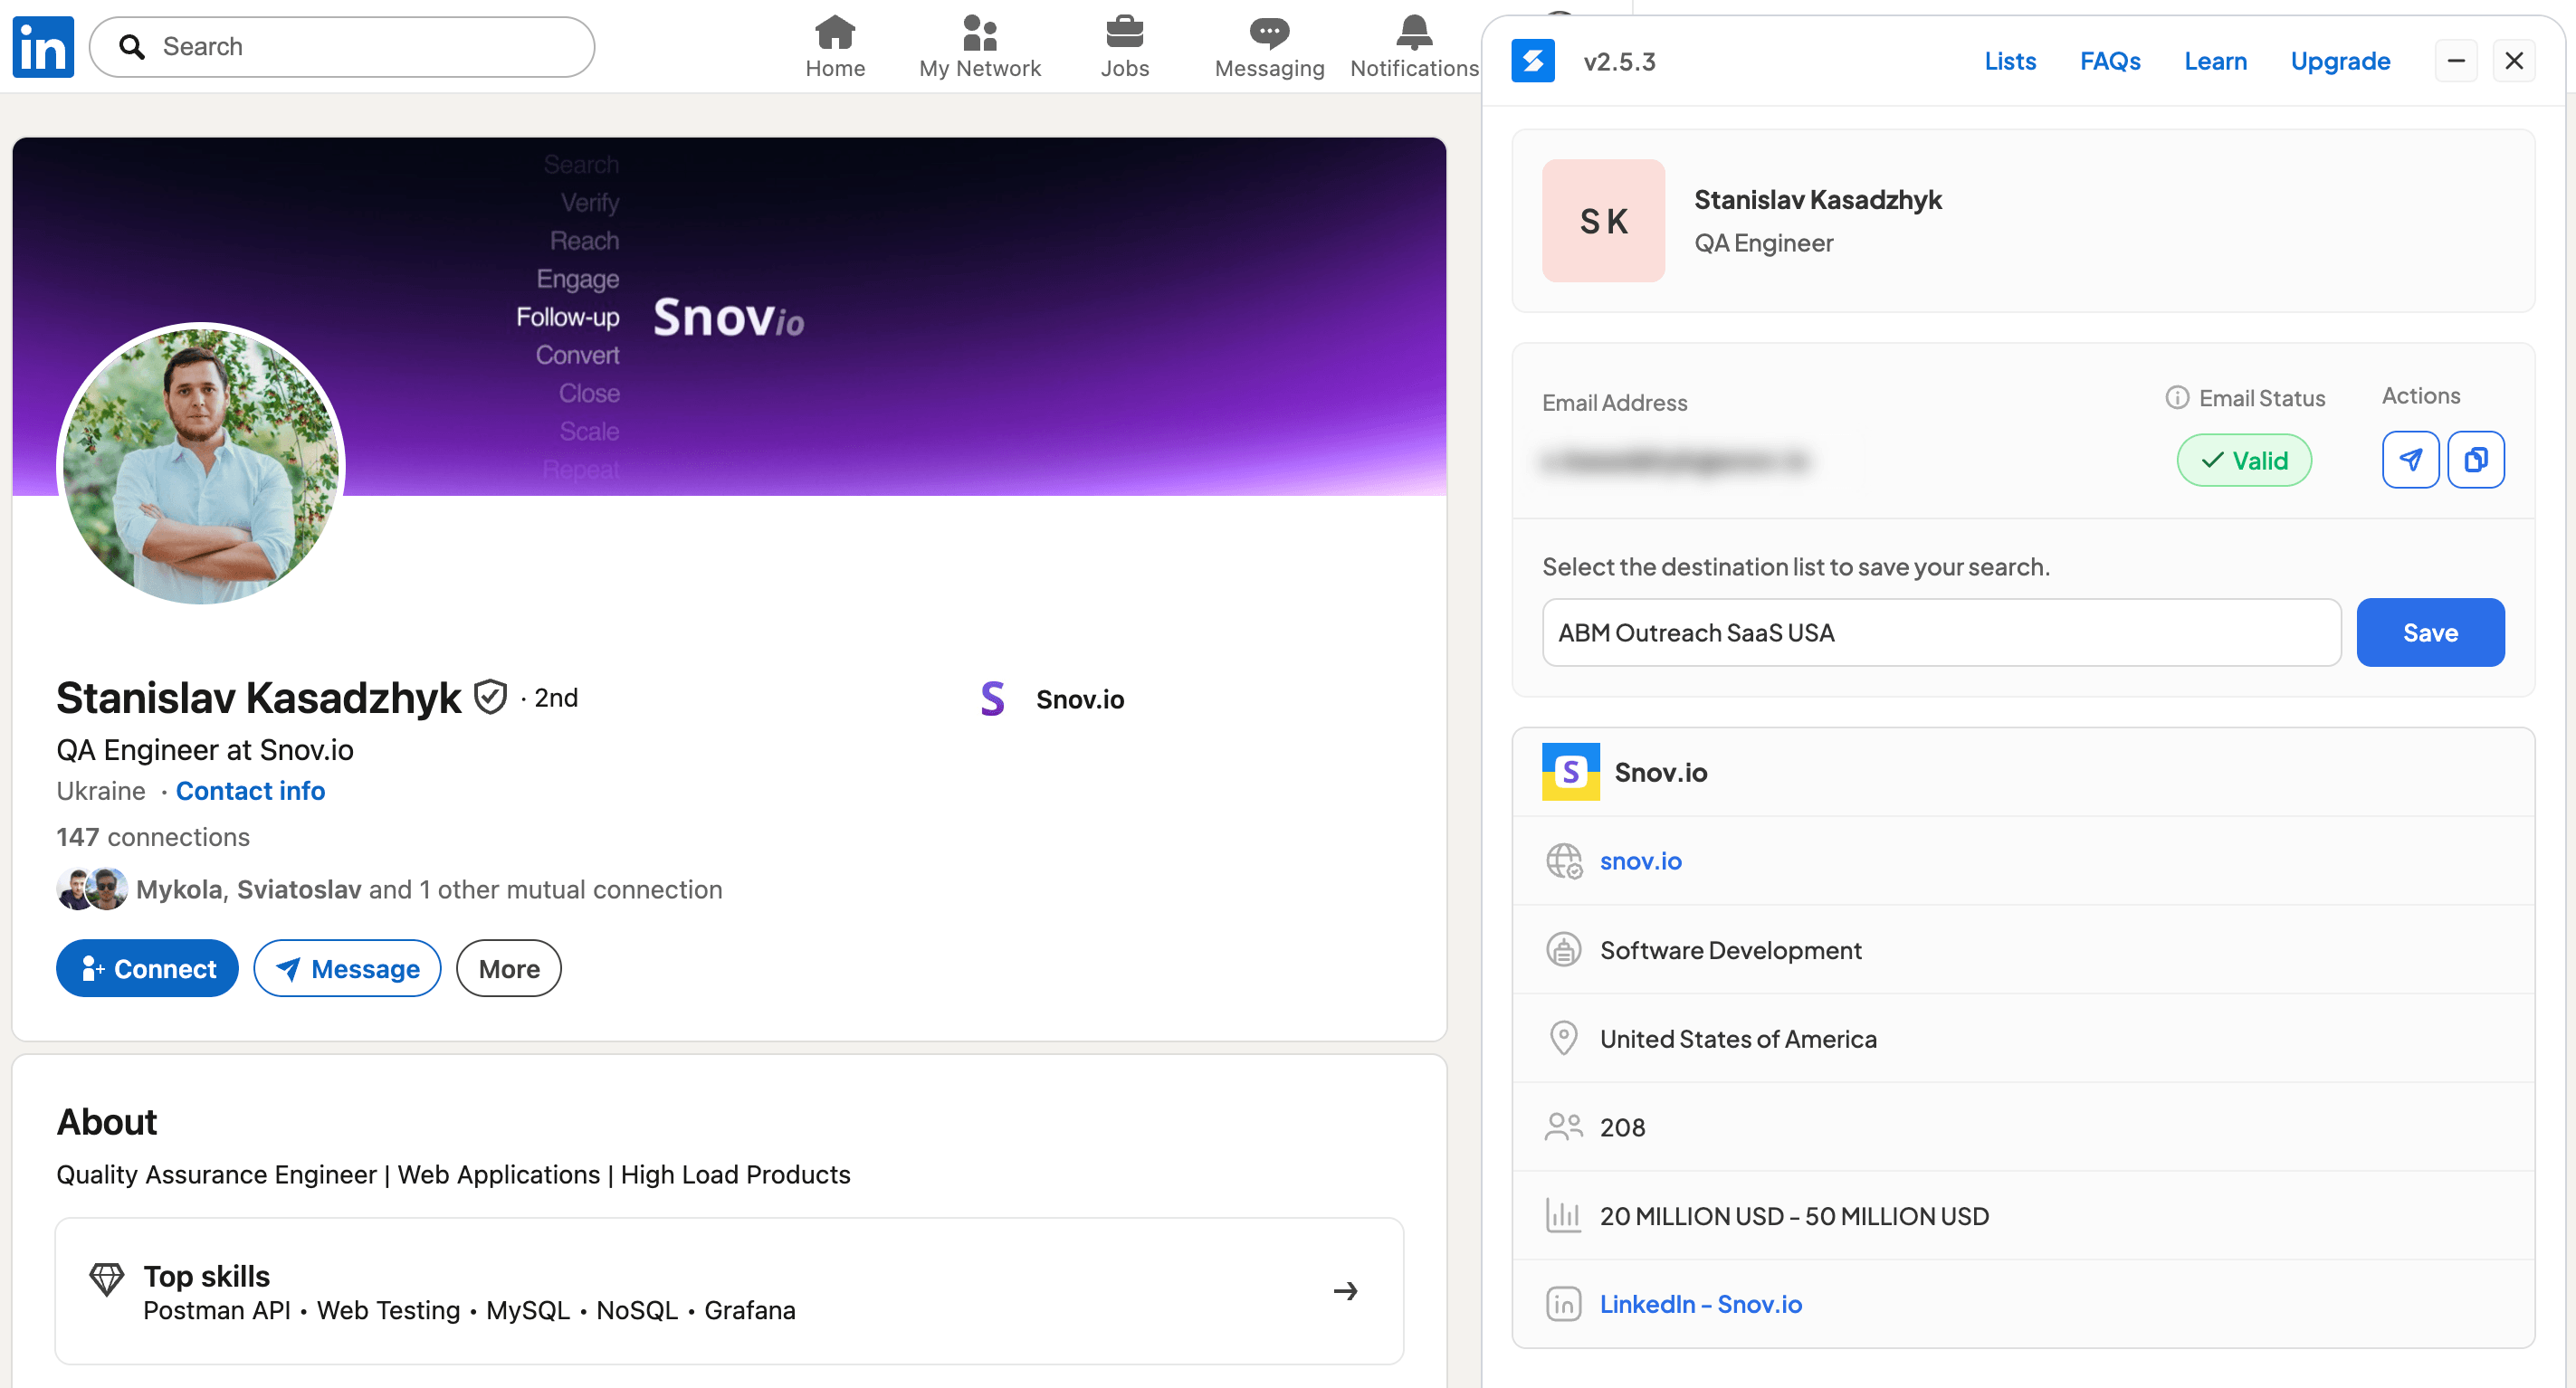Open the Jobs briefcase icon
The height and width of the screenshot is (1388, 2576).
coord(1124,32)
